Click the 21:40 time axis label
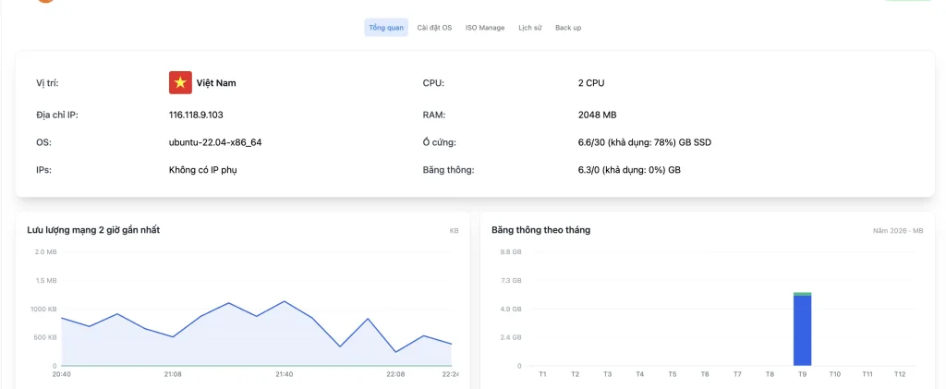 tap(285, 374)
